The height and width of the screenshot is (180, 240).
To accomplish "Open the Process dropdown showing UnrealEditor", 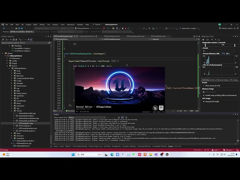I will (22, 31).
